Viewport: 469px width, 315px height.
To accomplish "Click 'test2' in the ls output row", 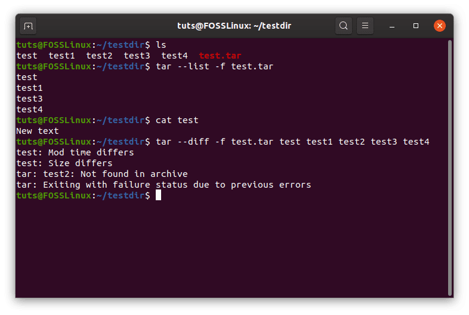I will pyautogui.click(x=99, y=56).
